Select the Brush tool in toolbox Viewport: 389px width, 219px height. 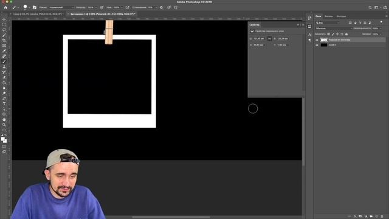(4, 61)
